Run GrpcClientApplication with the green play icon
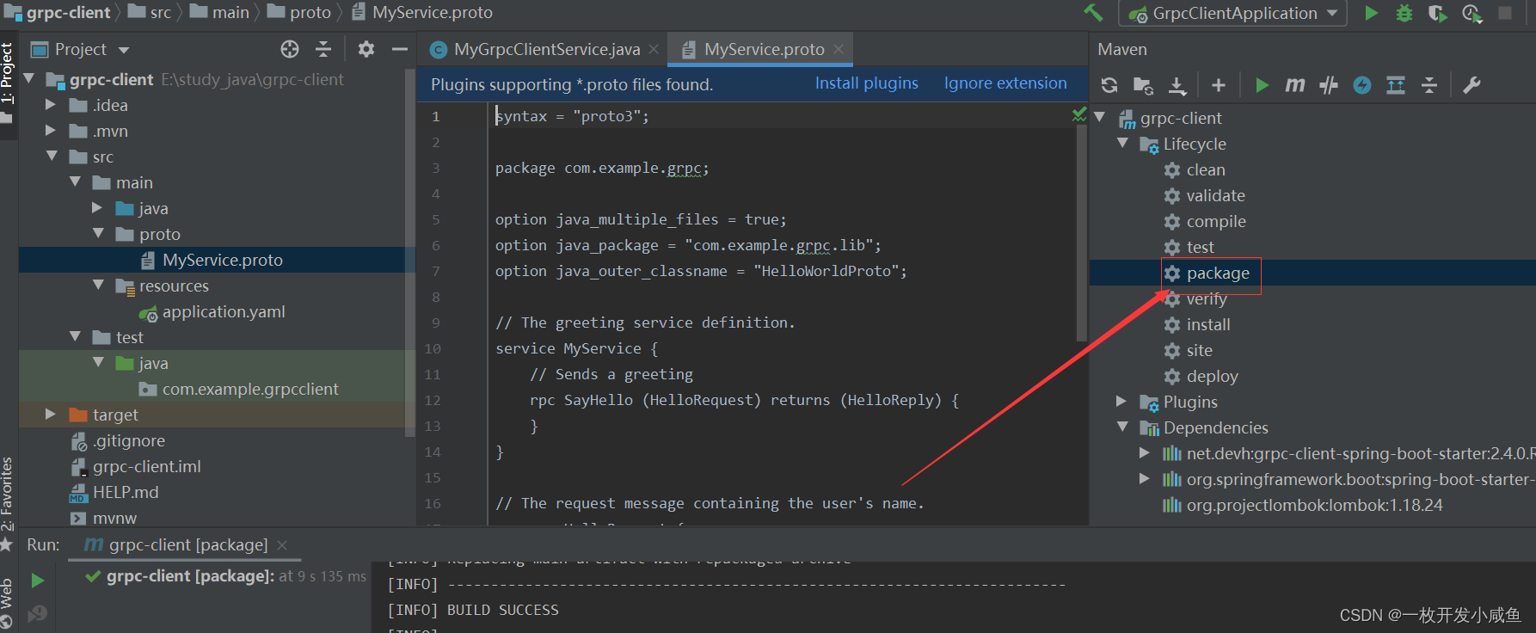The height and width of the screenshot is (633, 1536). (1372, 13)
